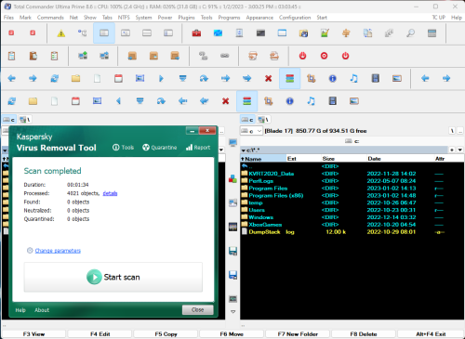Image resolution: width=465 pixels, height=339 pixels.
Task: Click the orange signpost toolbar icon
Action: click(346, 33)
